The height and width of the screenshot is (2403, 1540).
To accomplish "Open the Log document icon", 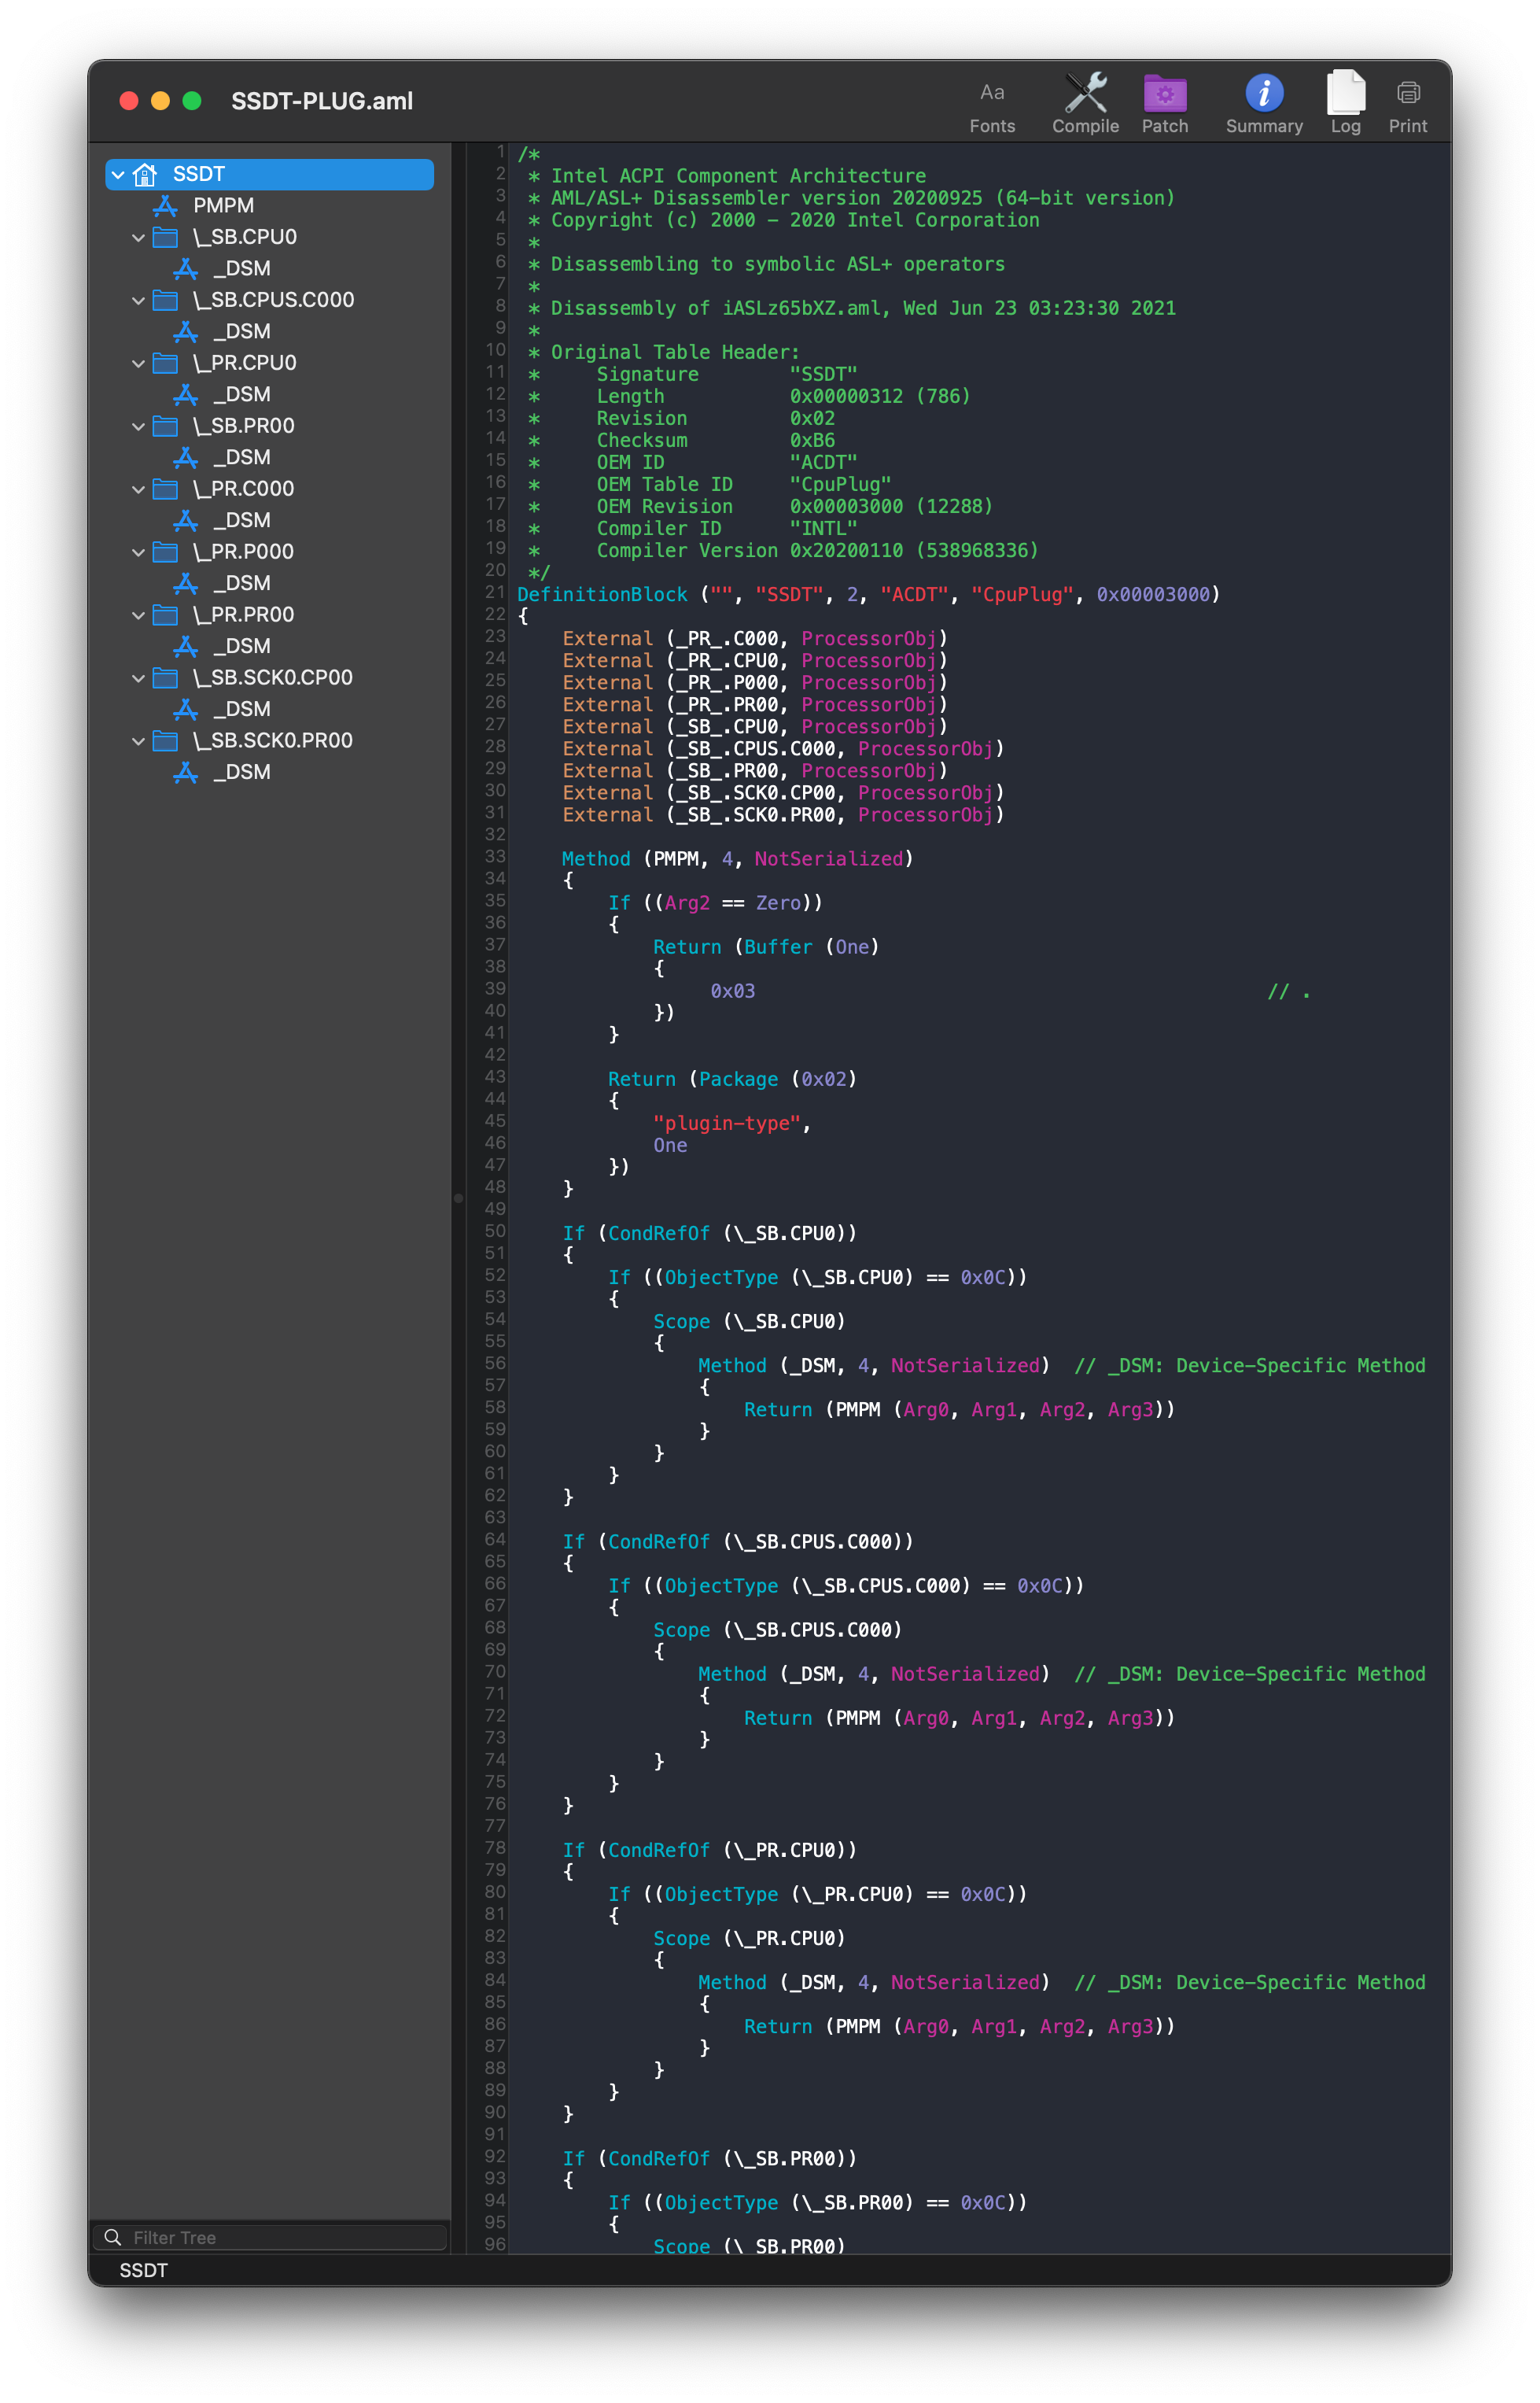I will point(1345,93).
